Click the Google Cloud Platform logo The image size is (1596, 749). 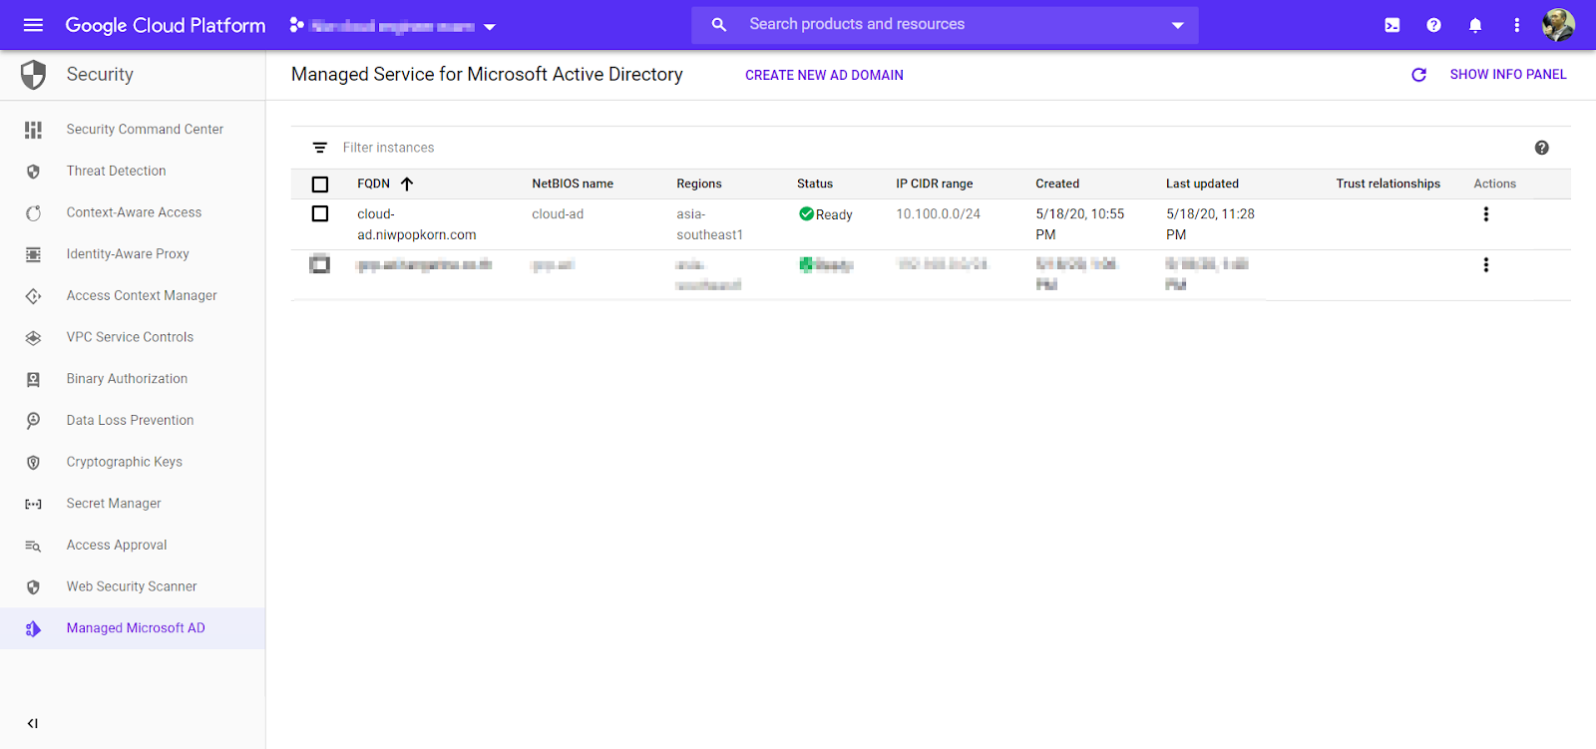click(166, 25)
